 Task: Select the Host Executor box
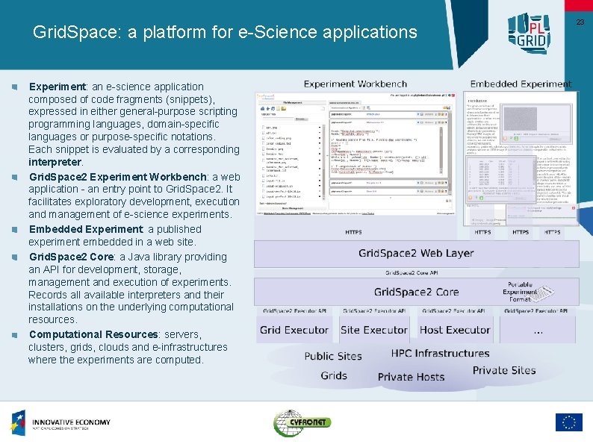pos(455,330)
